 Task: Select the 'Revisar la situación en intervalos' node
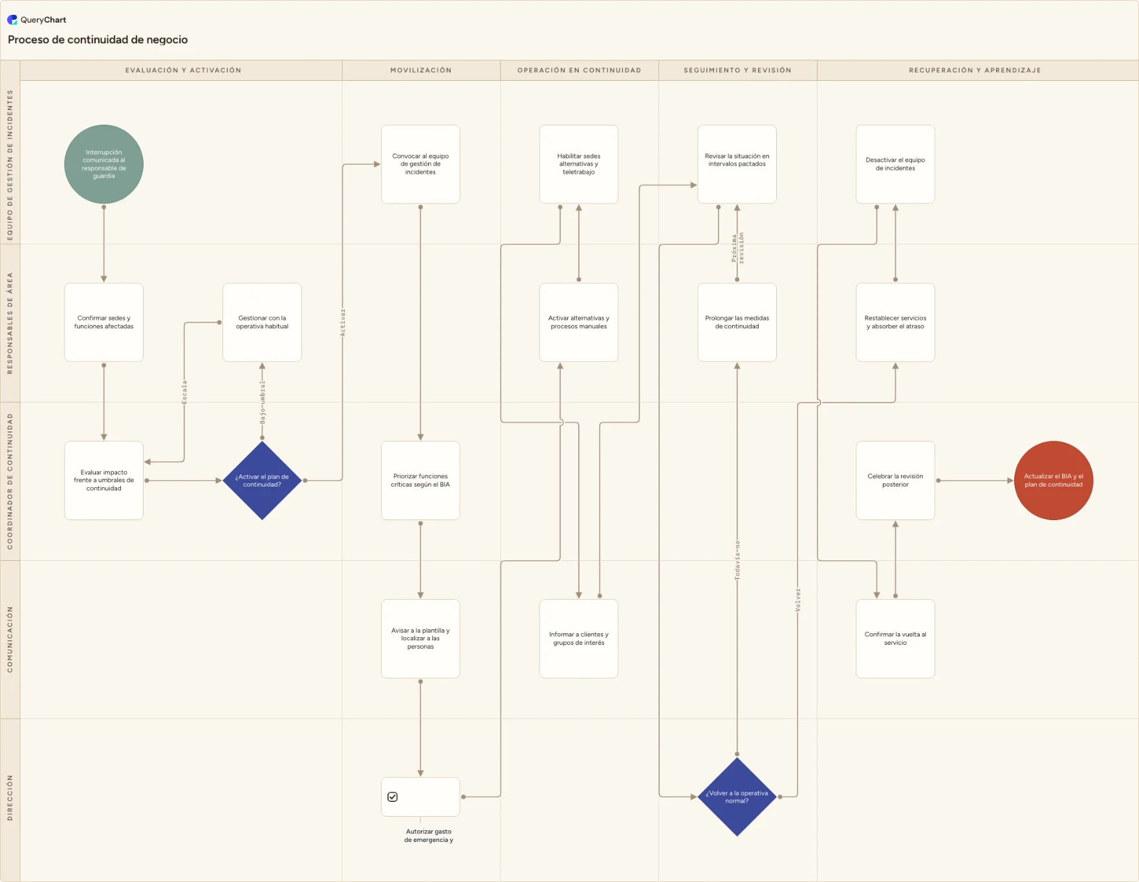pos(737,164)
